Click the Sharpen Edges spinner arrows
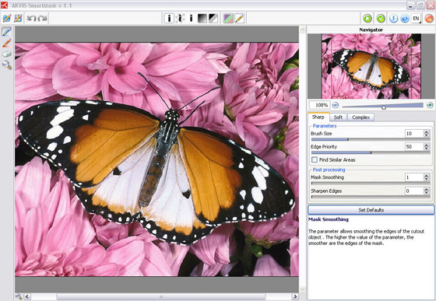The height and width of the screenshot is (301, 436). pyautogui.click(x=427, y=191)
